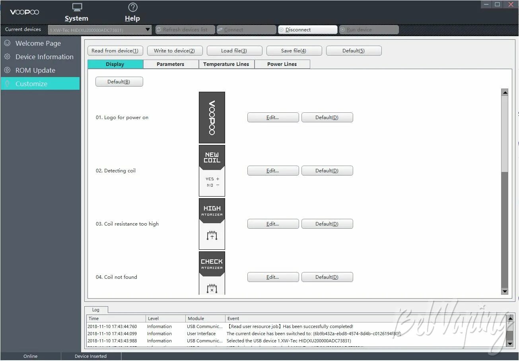Open the Help question mark icon
Image resolution: width=519 pixels, height=361 pixels.
tap(133, 7)
